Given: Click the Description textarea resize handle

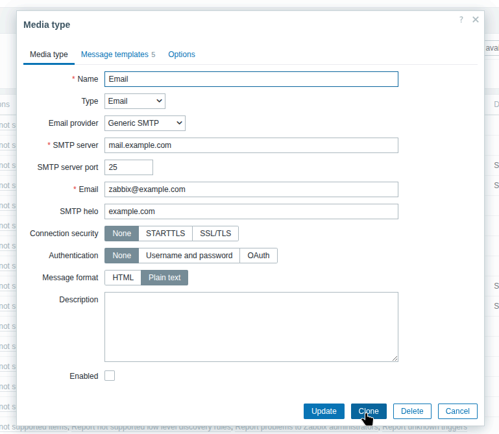Looking at the screenshot, I should (395, 358).
